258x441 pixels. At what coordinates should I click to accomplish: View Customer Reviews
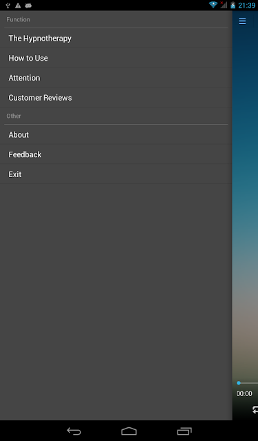pyautogui.click(x=116, y=98)
